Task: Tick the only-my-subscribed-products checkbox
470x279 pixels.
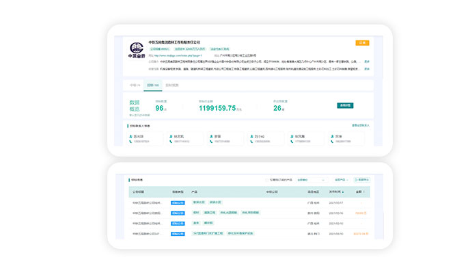Action: point(267,180)
